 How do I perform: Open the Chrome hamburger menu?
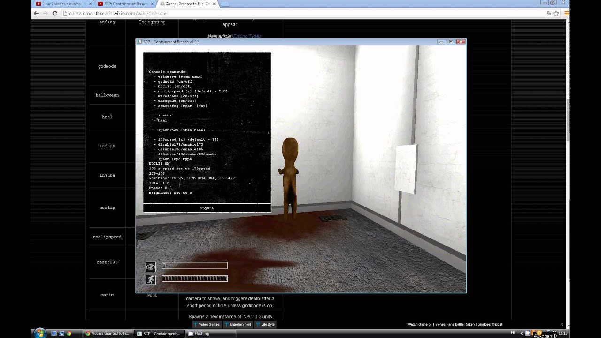[x=566, y=13]
